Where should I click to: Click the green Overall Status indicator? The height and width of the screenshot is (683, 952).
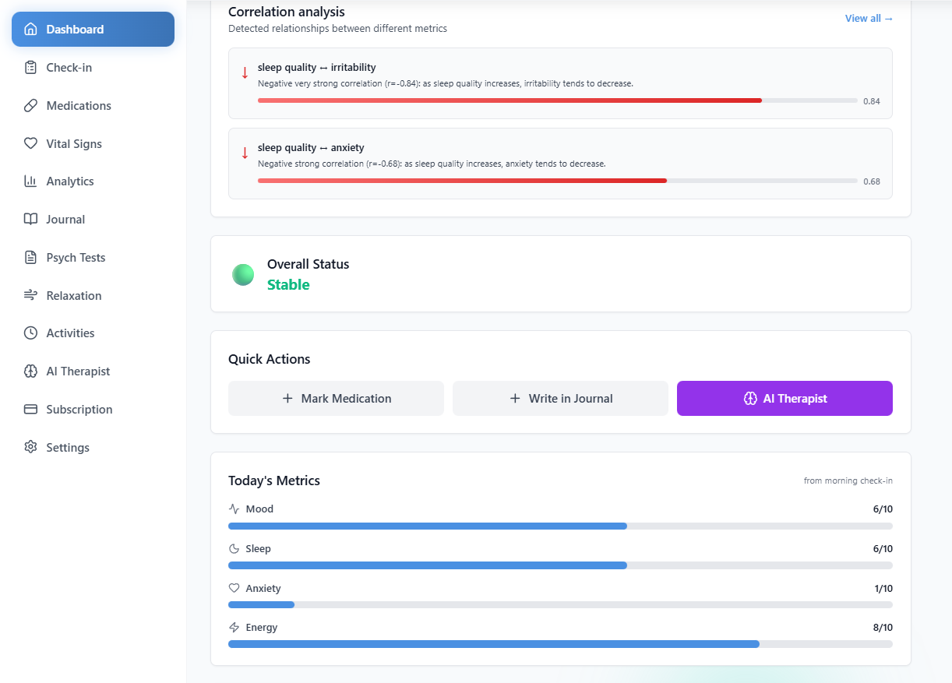243,274
